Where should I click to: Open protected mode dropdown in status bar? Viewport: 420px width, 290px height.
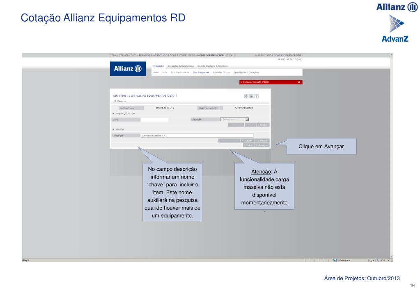[x=374, y=261]
